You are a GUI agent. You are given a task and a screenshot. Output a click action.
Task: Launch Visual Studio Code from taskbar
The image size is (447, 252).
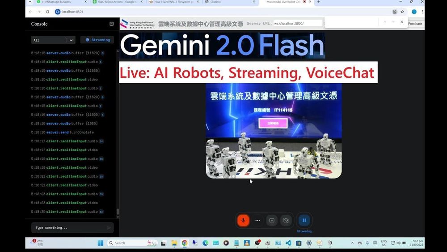(x=288, y=243)
